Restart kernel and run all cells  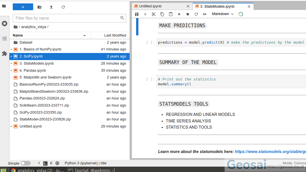205,14
